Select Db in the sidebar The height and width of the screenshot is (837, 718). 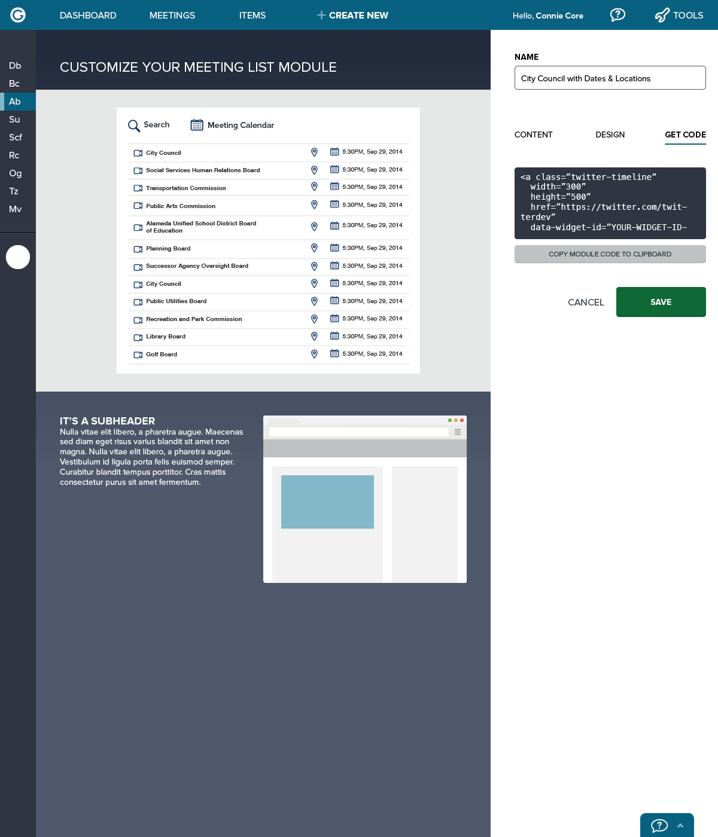(x=15, y=66)
